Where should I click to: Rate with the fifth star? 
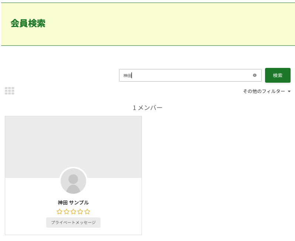pyautogui.click(x=87, y=211)
